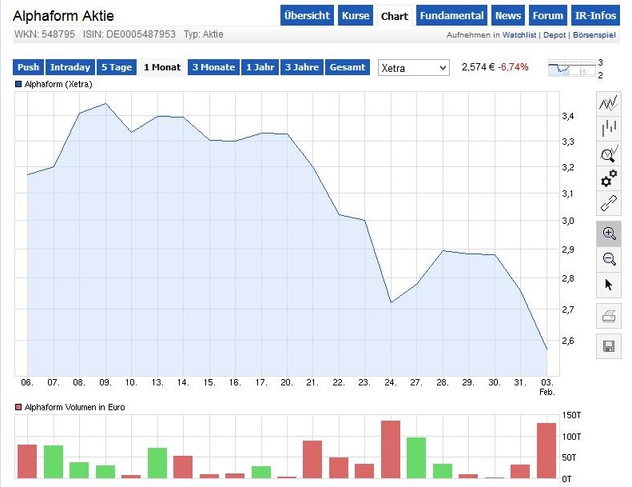Activate the zoom out tool
This screenshot has width=632, height=487.
coord(609,258)
